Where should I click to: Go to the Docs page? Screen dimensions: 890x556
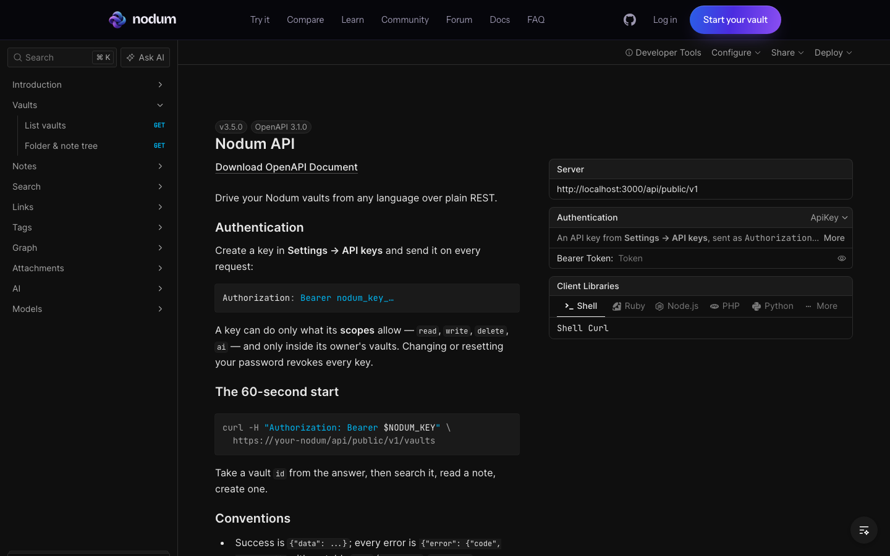[x=499, y=20]
